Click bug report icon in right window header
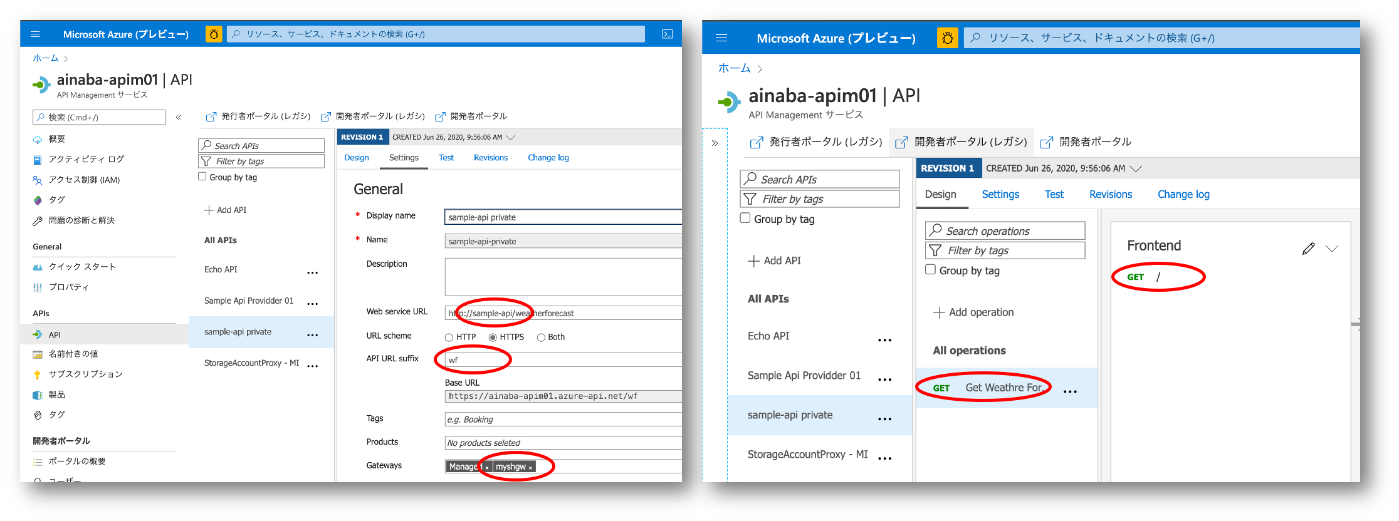Image resolution: width=1399 pixels, height=521 pixels. click(x=947, y=38)
